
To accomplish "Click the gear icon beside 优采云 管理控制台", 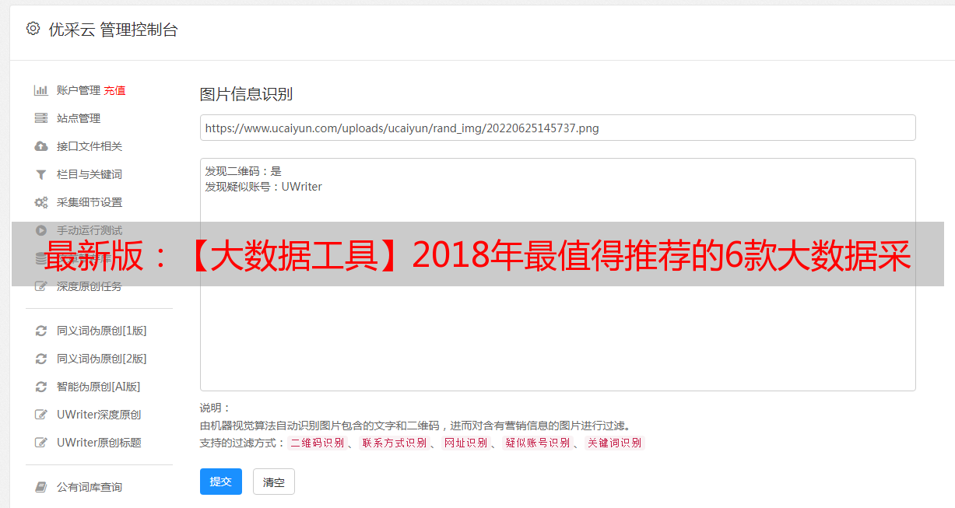I will (x=33, y=29).
